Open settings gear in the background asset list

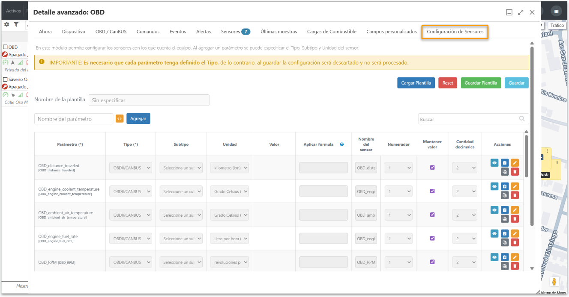coord(6,24)
